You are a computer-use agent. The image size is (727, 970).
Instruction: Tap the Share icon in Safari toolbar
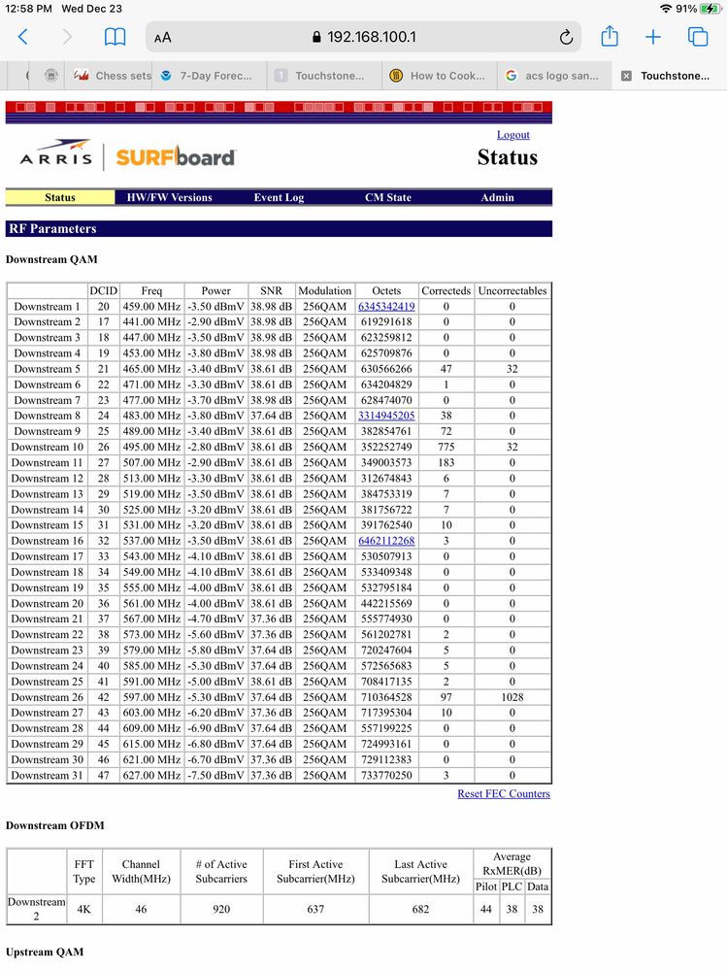pos(610,37)
